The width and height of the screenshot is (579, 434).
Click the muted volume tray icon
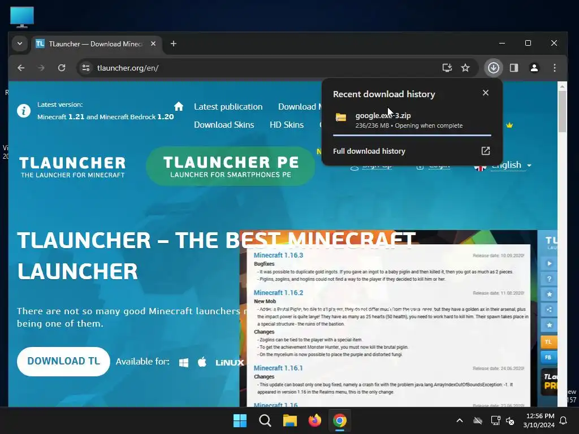(511, 420)
